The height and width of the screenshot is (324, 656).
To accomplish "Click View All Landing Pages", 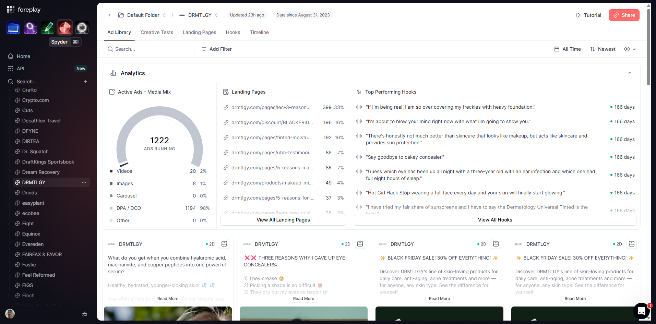I will pos(283,220).
